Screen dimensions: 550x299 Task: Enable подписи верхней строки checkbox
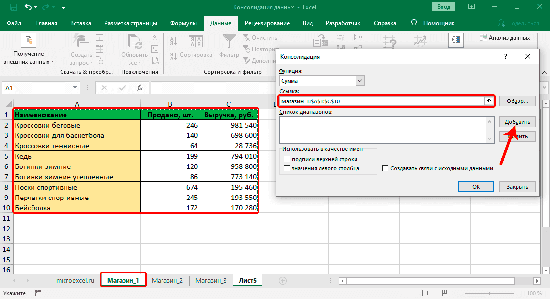coord(287,159)
